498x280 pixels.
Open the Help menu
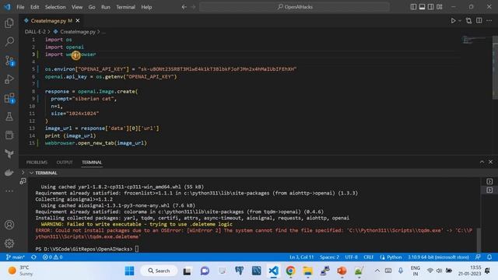pos(146,7)
